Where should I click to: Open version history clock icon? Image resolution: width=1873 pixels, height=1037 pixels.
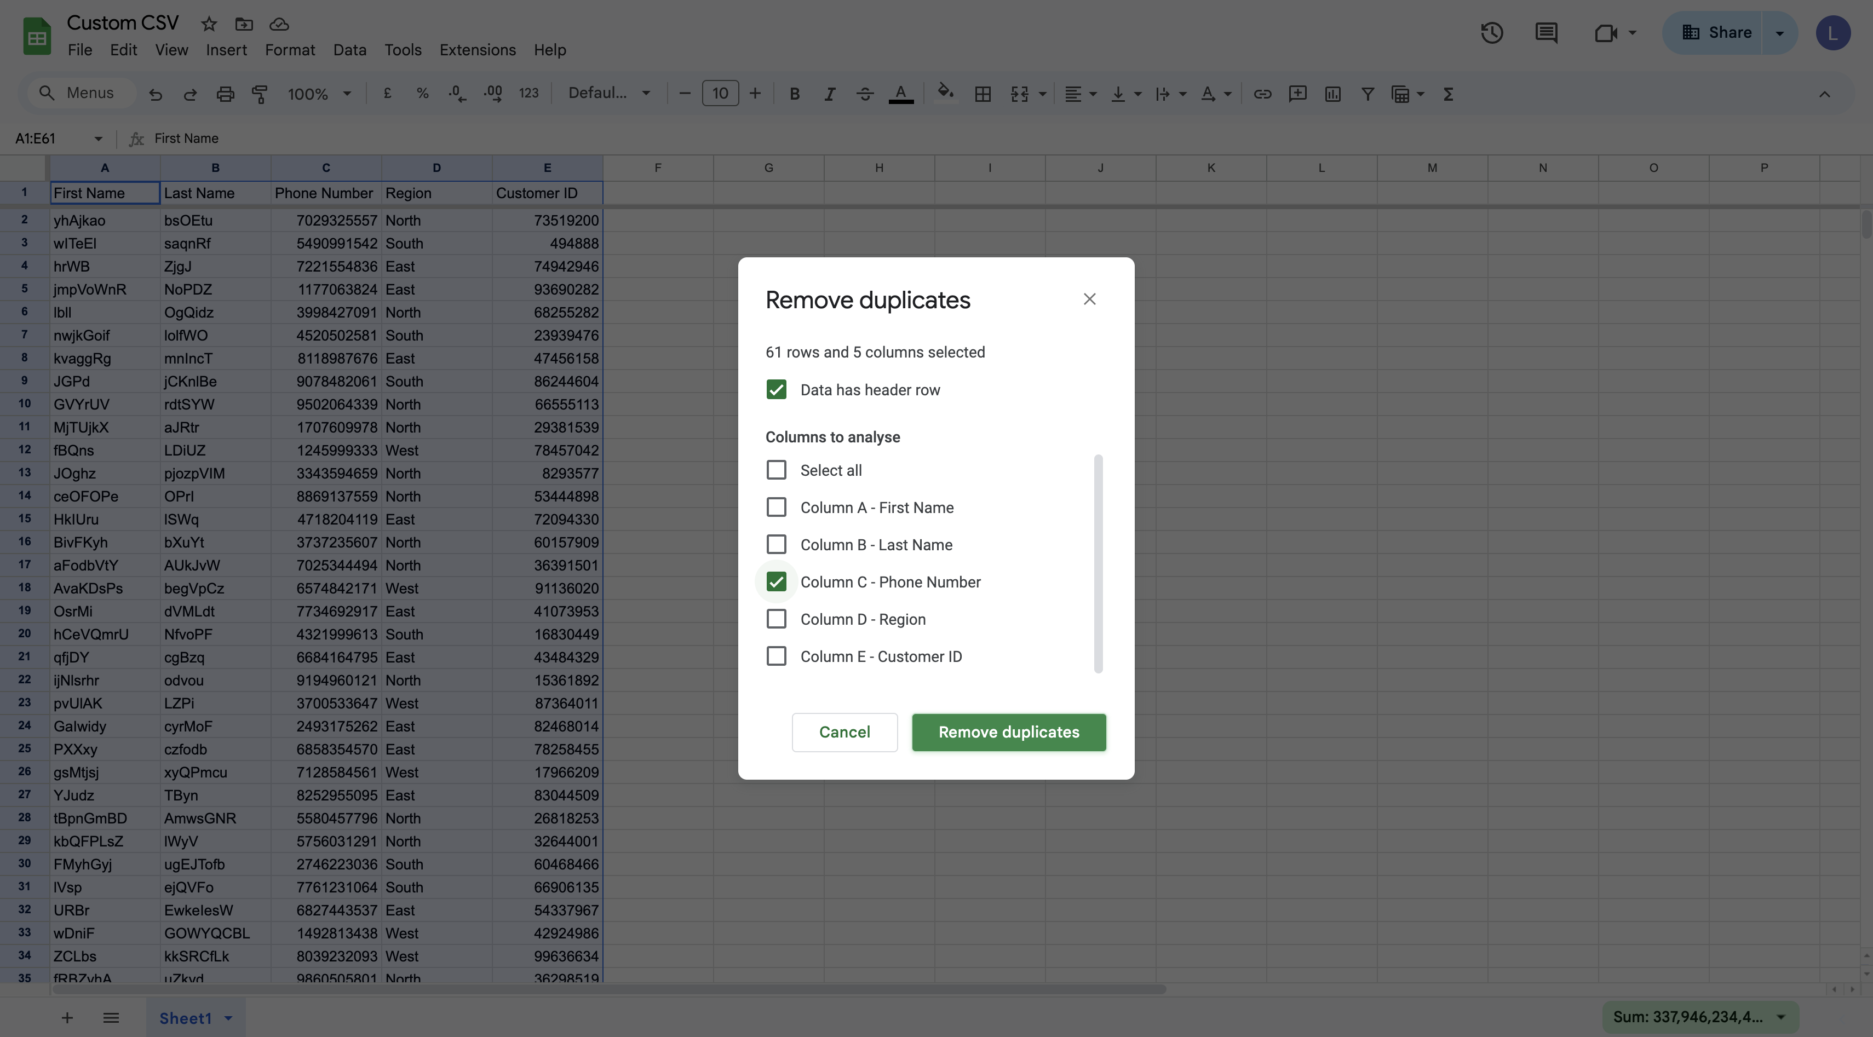click(1492, 33)
